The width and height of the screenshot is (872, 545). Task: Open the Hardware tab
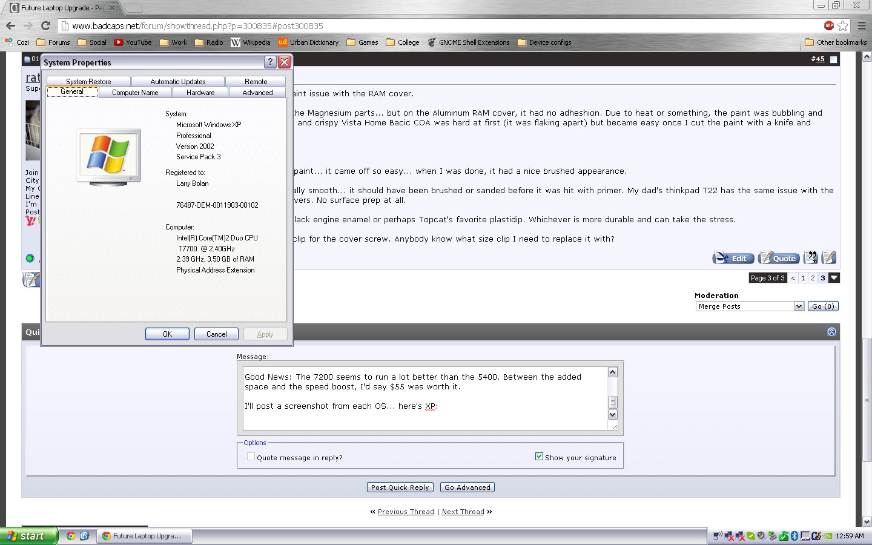[x=200, y=93]
